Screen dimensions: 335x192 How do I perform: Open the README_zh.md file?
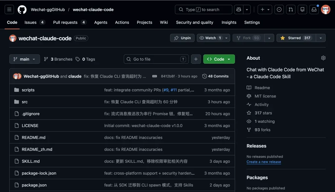(x=37, y=149)
